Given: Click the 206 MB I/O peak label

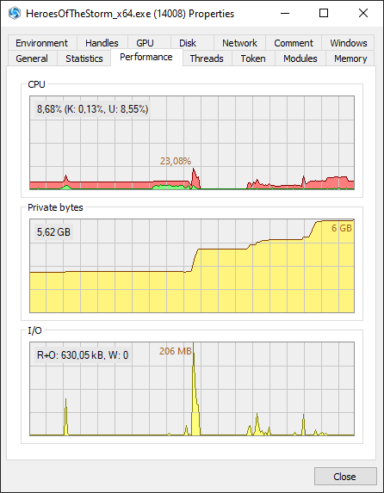Looking at the screenshot, I should (x=176, y=351).
